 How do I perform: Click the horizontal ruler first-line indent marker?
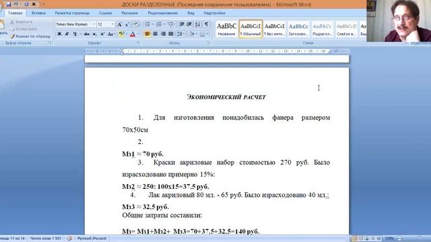(x=122, y=50)
